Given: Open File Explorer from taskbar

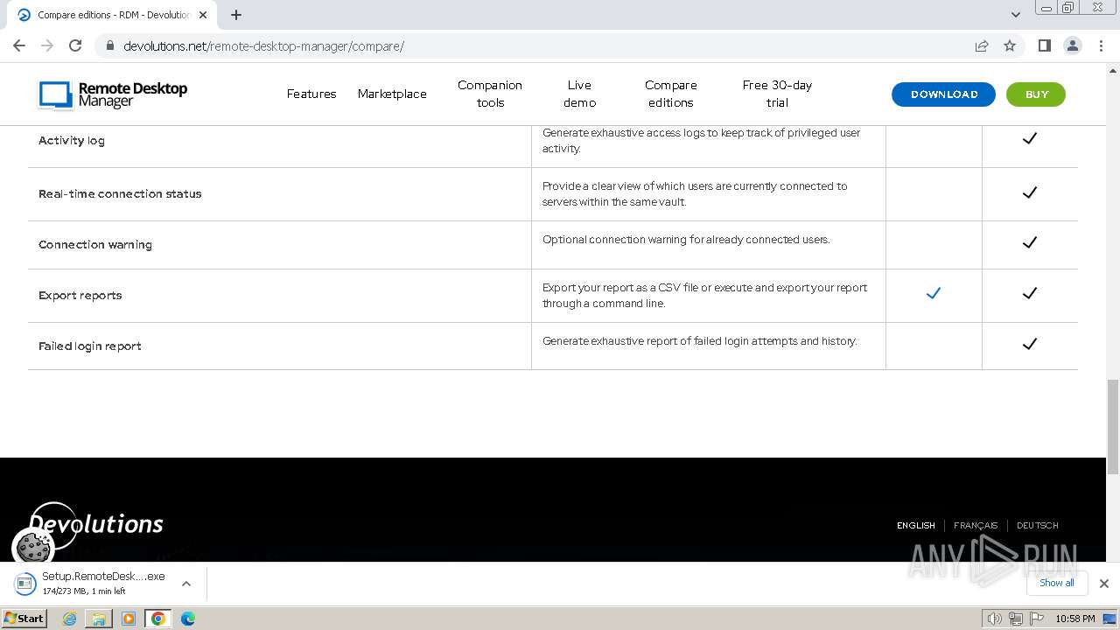Looking at the screenshot, I should click(99, 619).
